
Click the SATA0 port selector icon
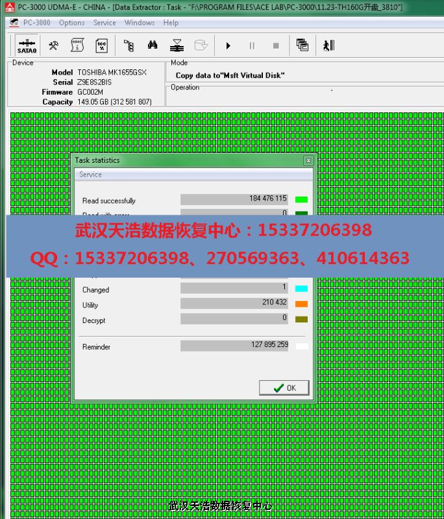click(27, 45)
